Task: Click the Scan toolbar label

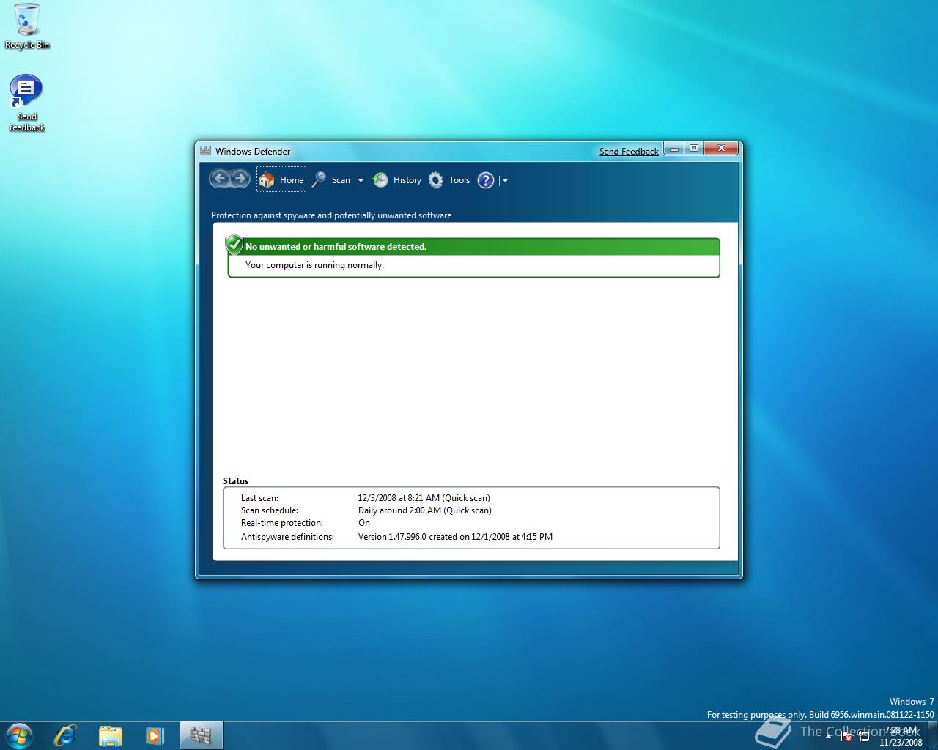Action: point(341,180)
